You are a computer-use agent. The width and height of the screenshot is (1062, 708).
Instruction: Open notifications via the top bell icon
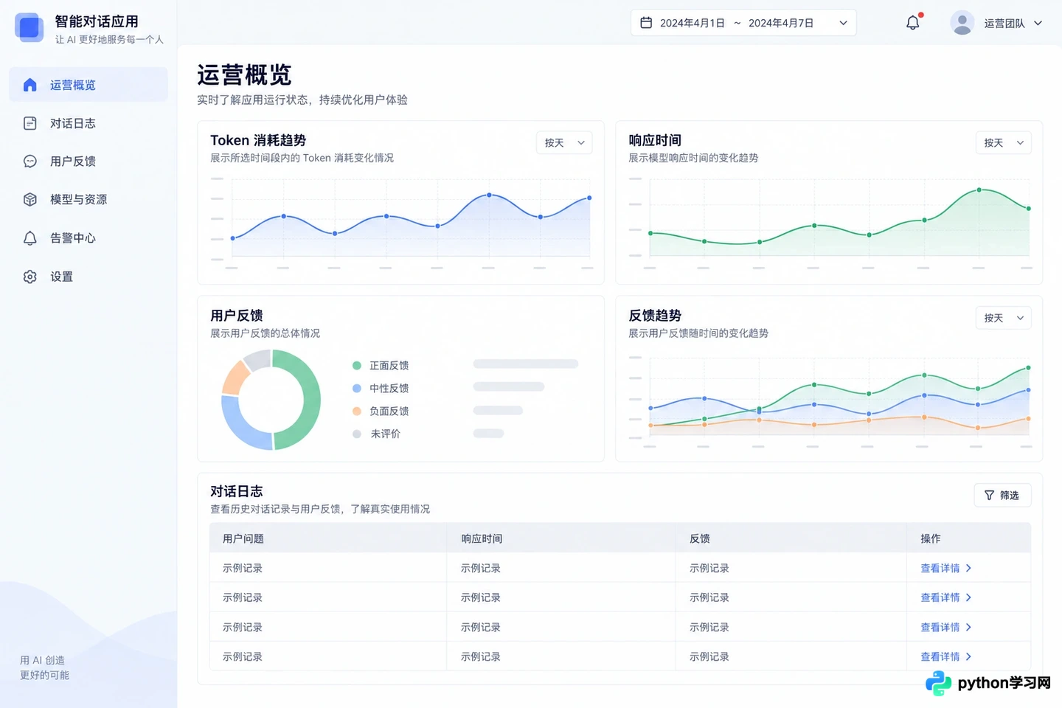pos(913,23)
